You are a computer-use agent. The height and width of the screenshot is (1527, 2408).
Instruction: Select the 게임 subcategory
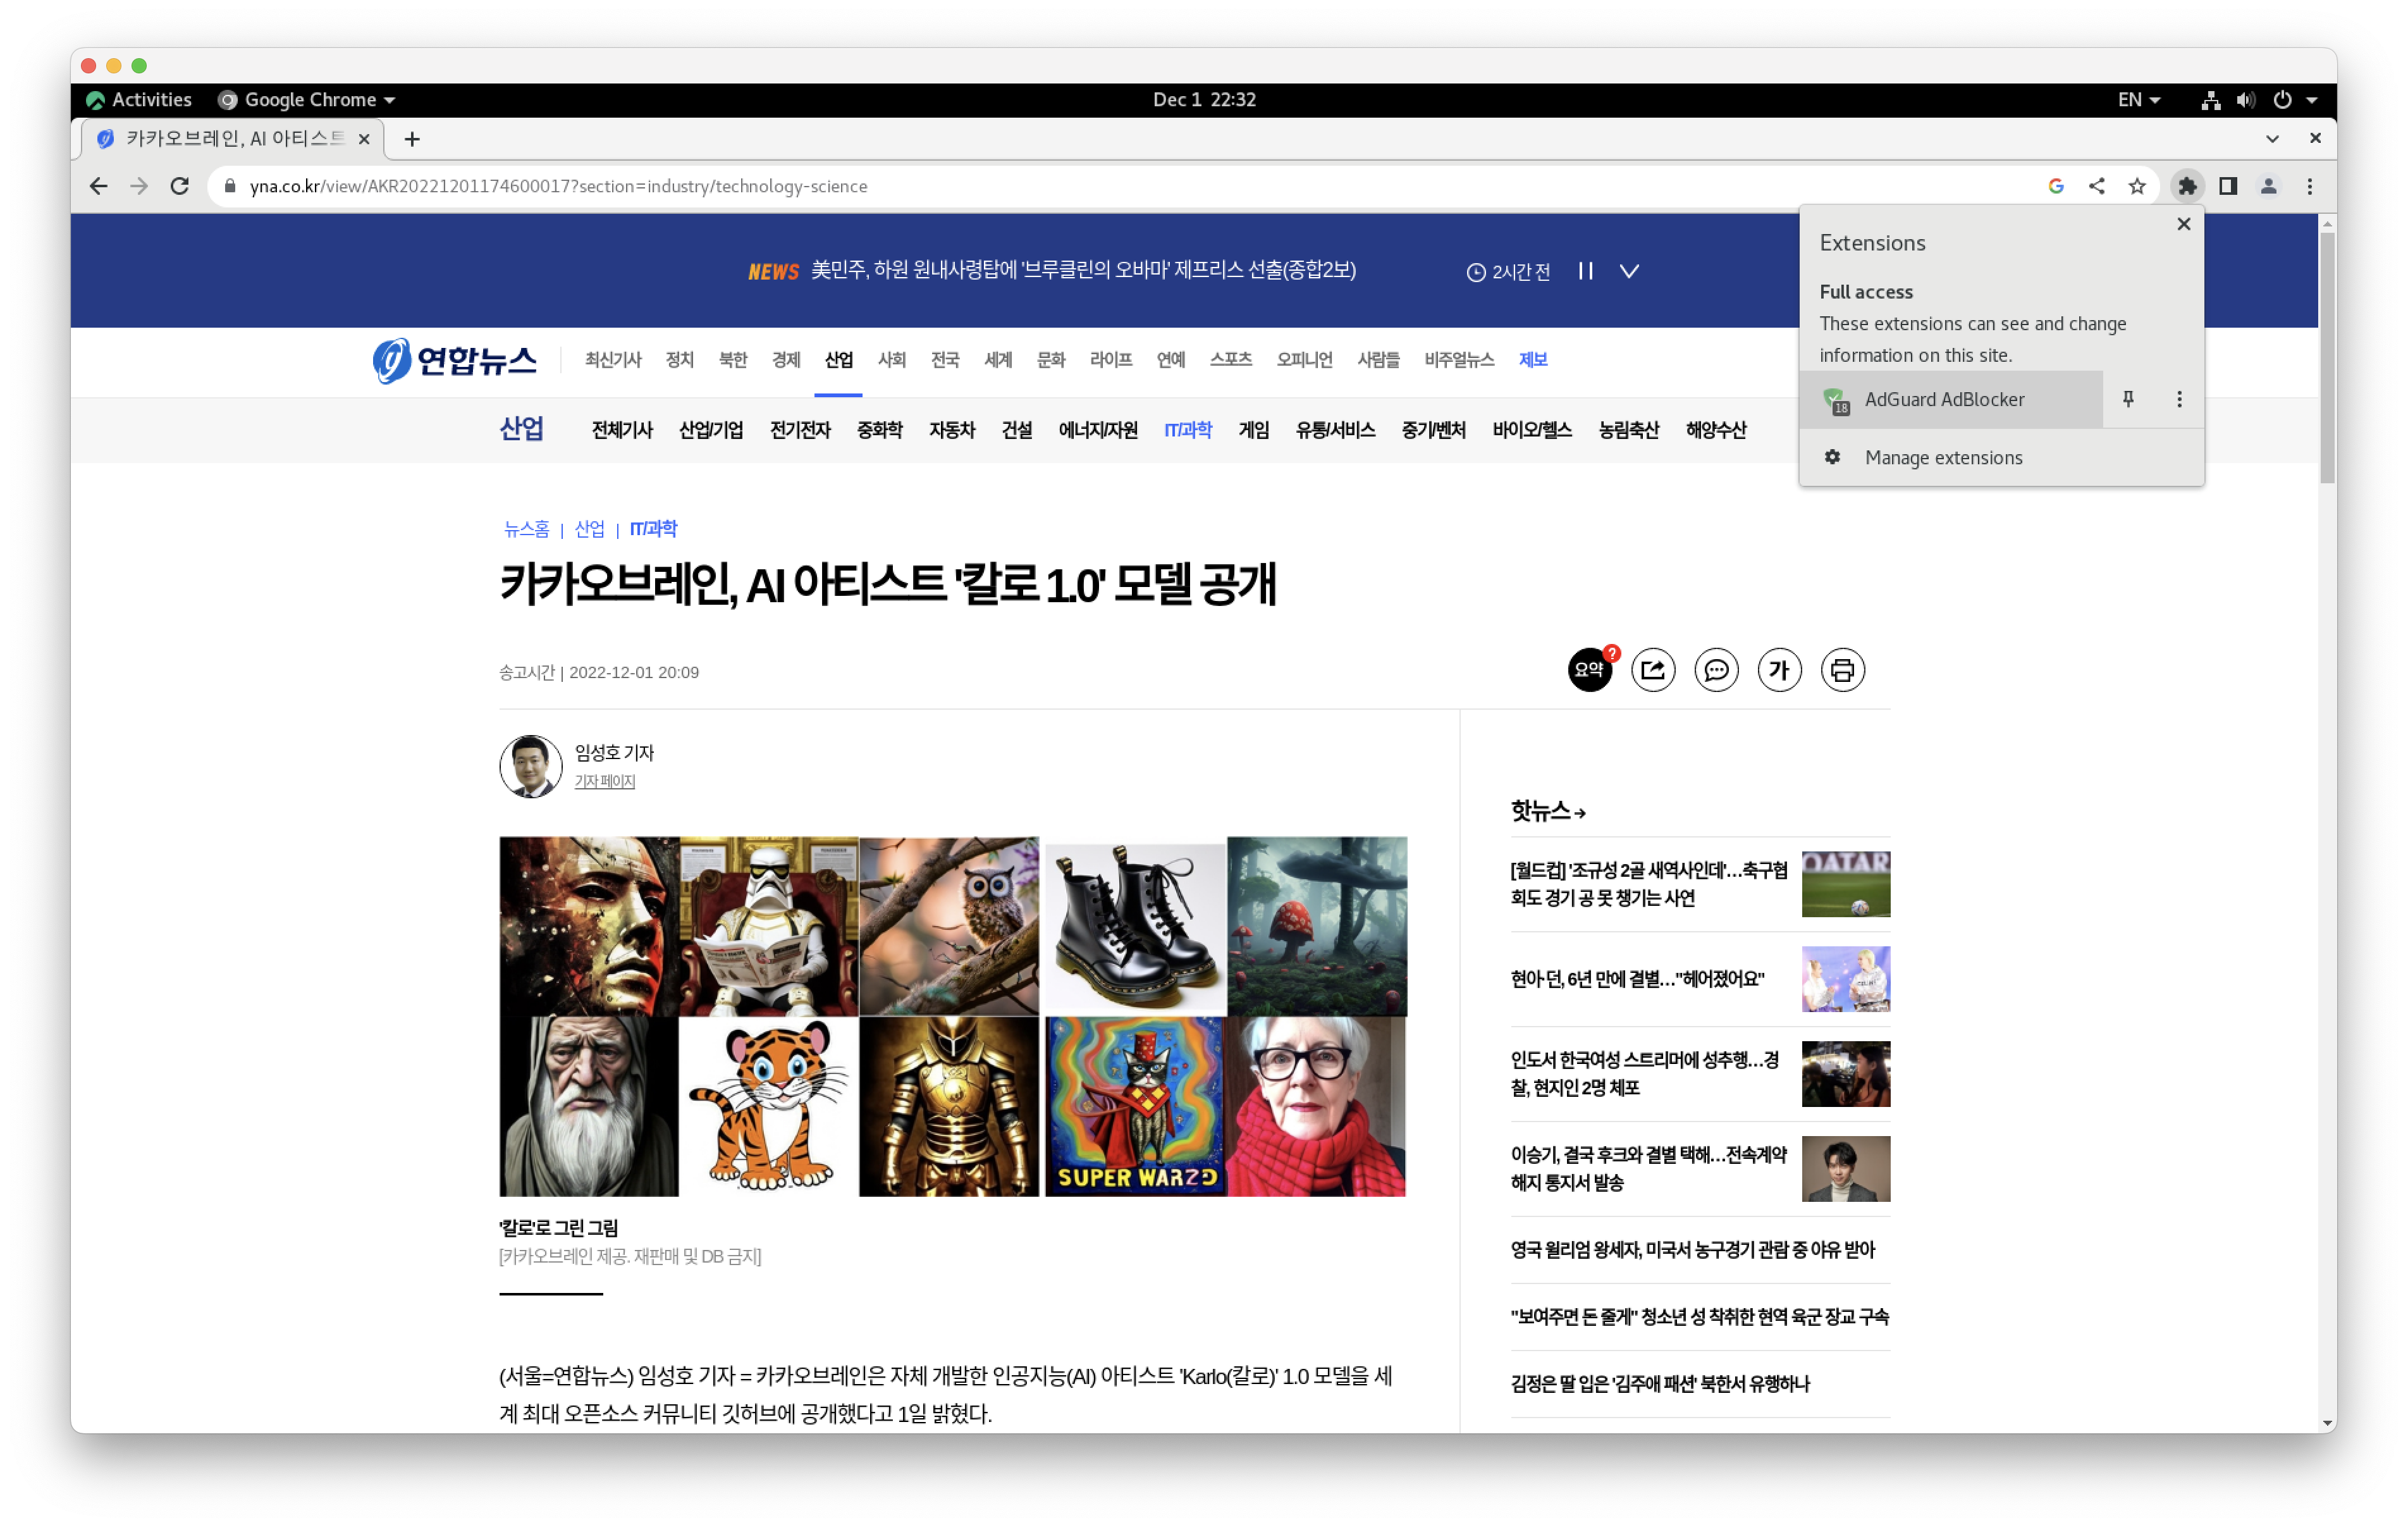[x=1253, y=430]
